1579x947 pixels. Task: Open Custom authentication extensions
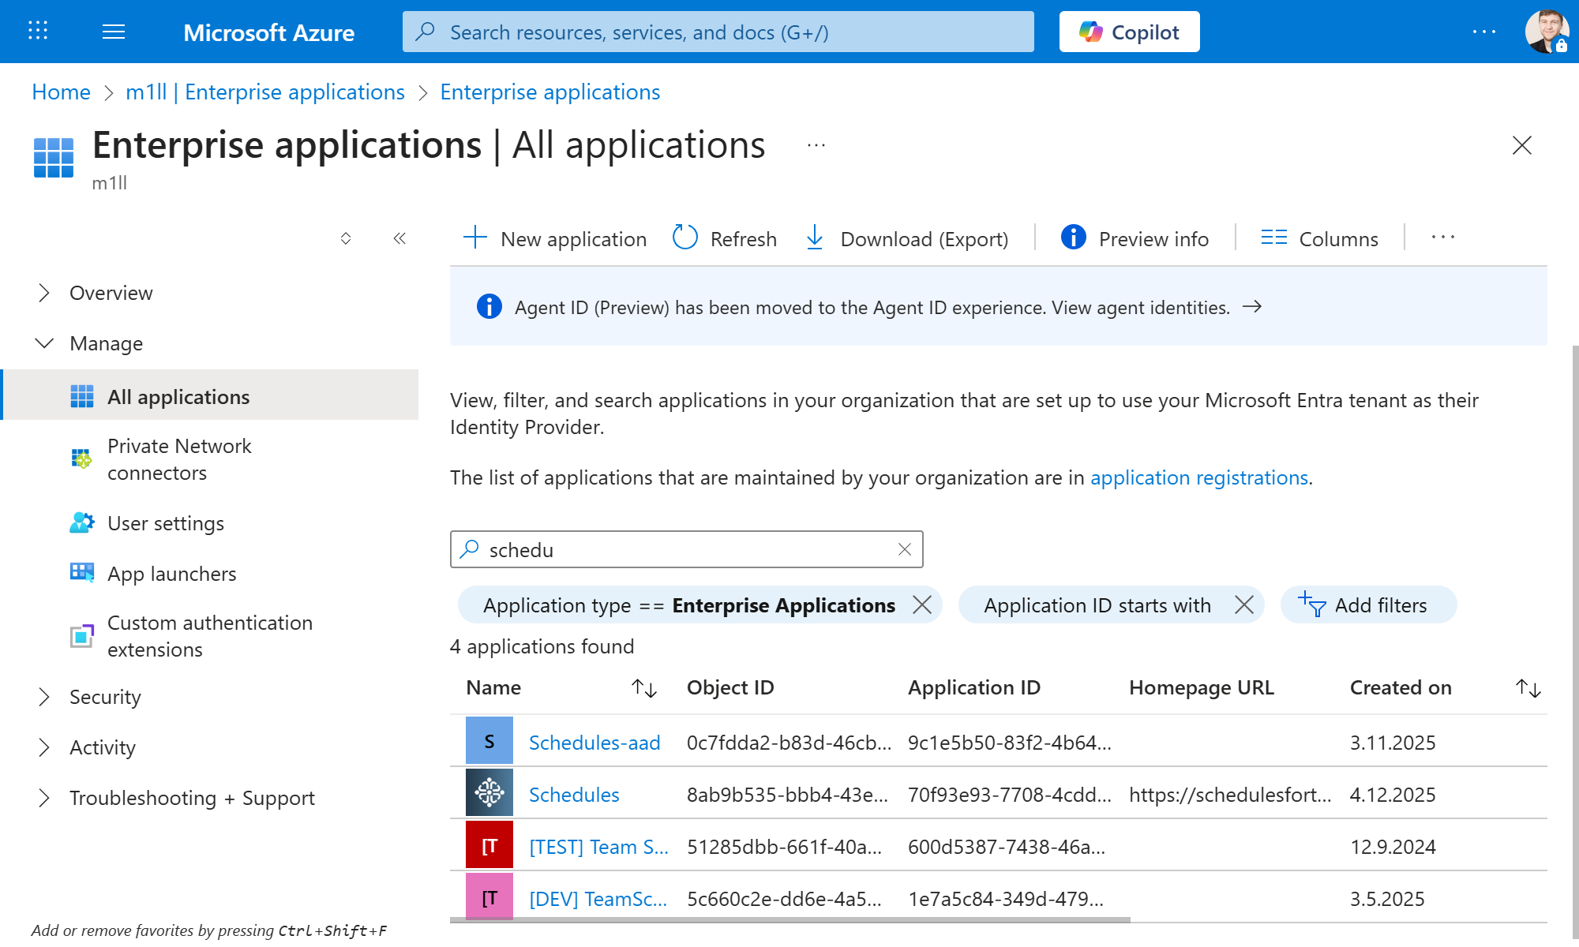(210, 635)
